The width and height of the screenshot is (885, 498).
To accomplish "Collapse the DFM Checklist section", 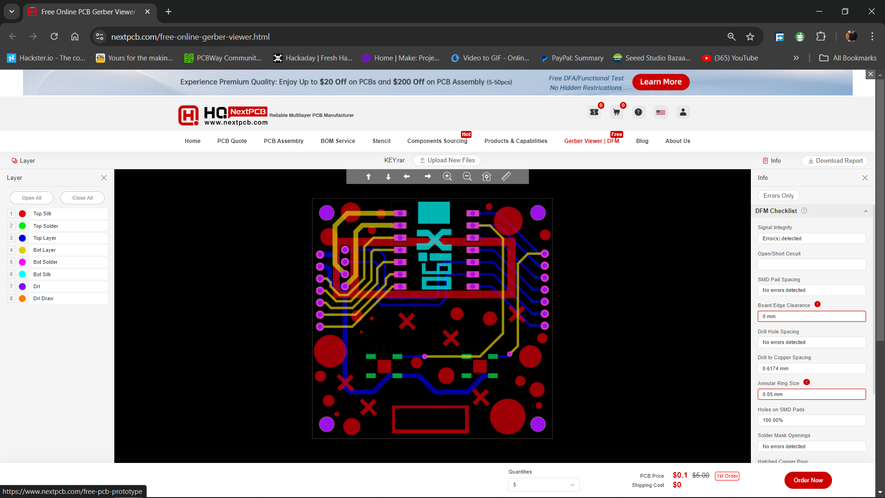I will [x=865, y=211].
